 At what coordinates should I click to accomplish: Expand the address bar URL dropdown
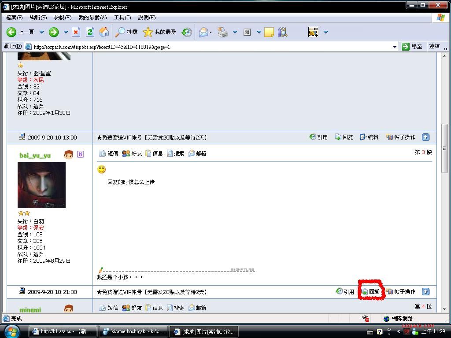click(x=395, y=47)
